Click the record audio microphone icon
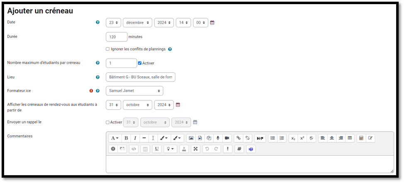The height and width of the screenshot is (183, 404). pyautogui.click(x=218, y=138)
